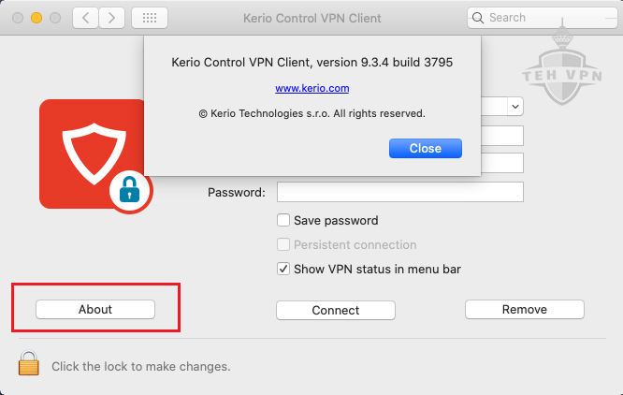Click the back navigation arrow
The height and width of the screenshot is (395, 623).
85,18
